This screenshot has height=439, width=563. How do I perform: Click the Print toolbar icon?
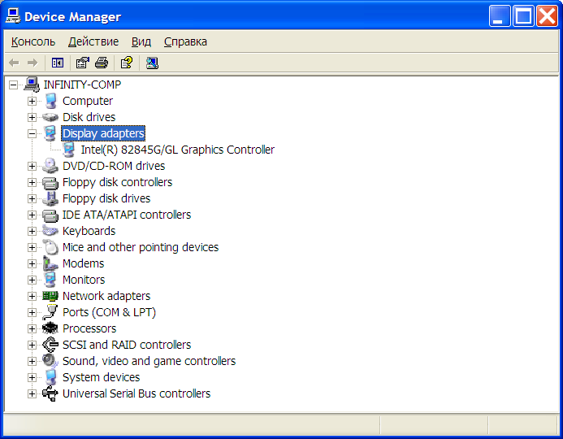click(x=102, y=63)
